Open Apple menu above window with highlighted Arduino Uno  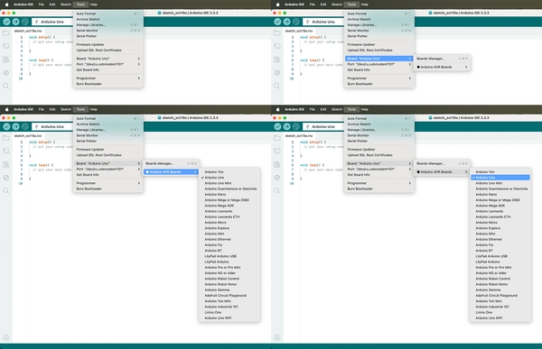(x=277, y=109)
